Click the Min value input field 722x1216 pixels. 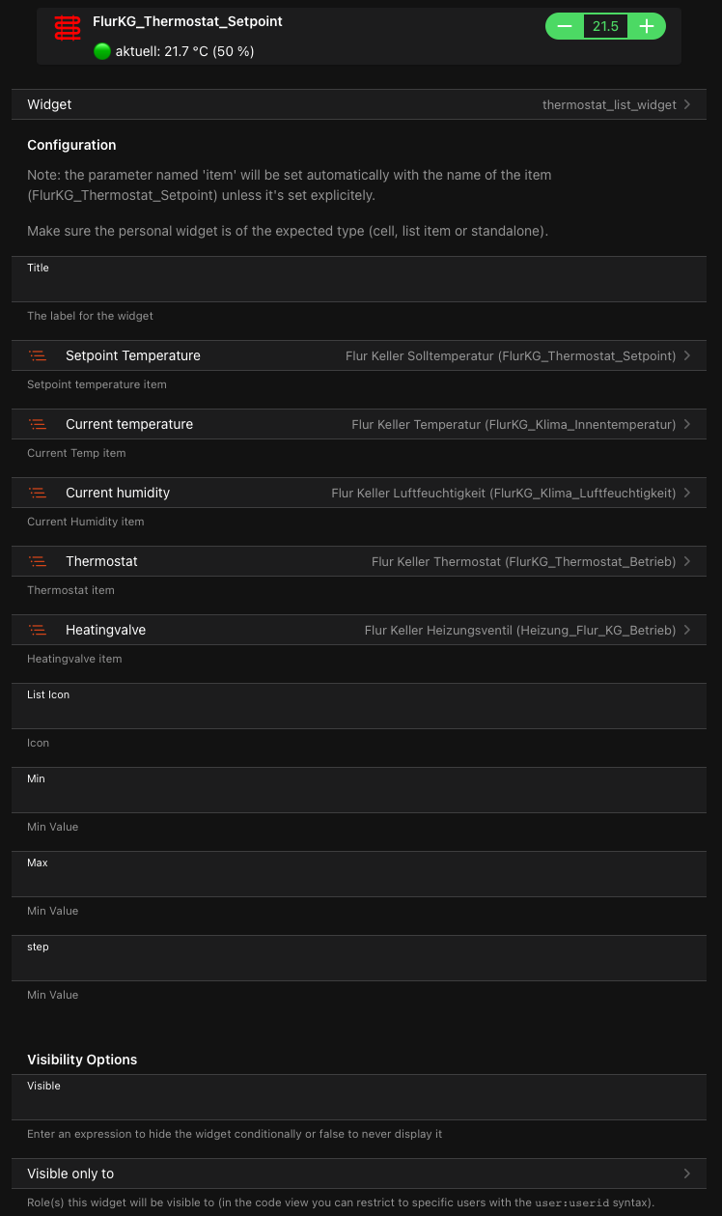[359, 797]
